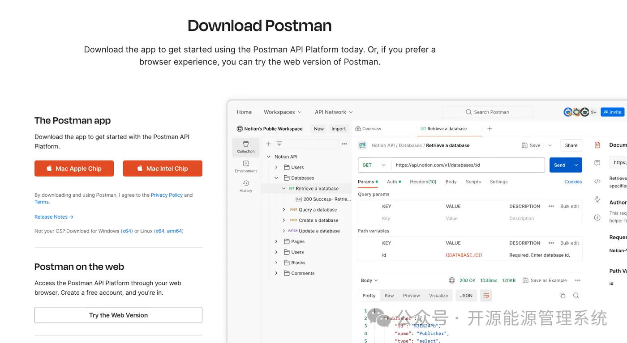Click the Mac Apple Chip download button

tap(74, 168)
